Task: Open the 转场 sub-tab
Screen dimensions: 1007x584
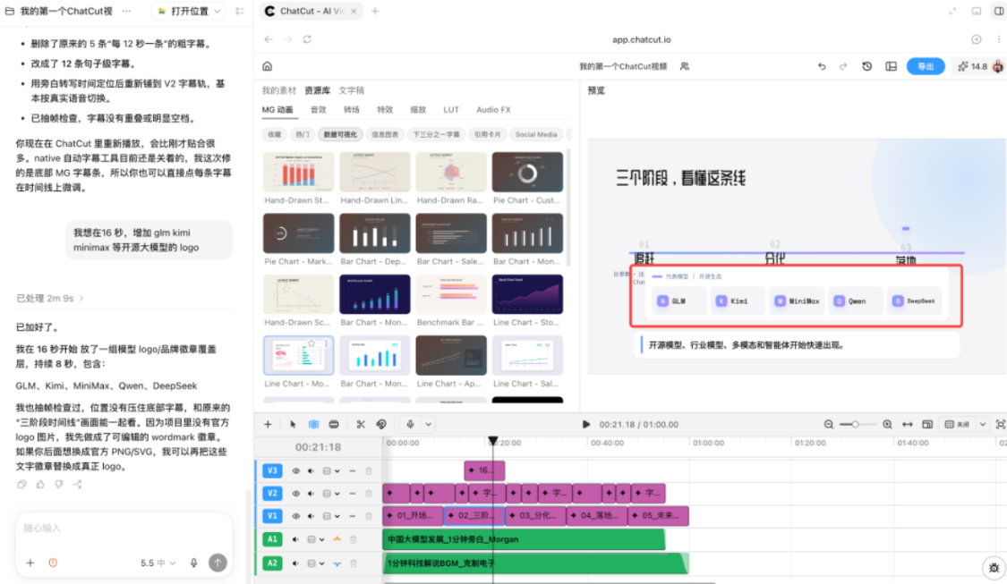Action: pos(351,110)
